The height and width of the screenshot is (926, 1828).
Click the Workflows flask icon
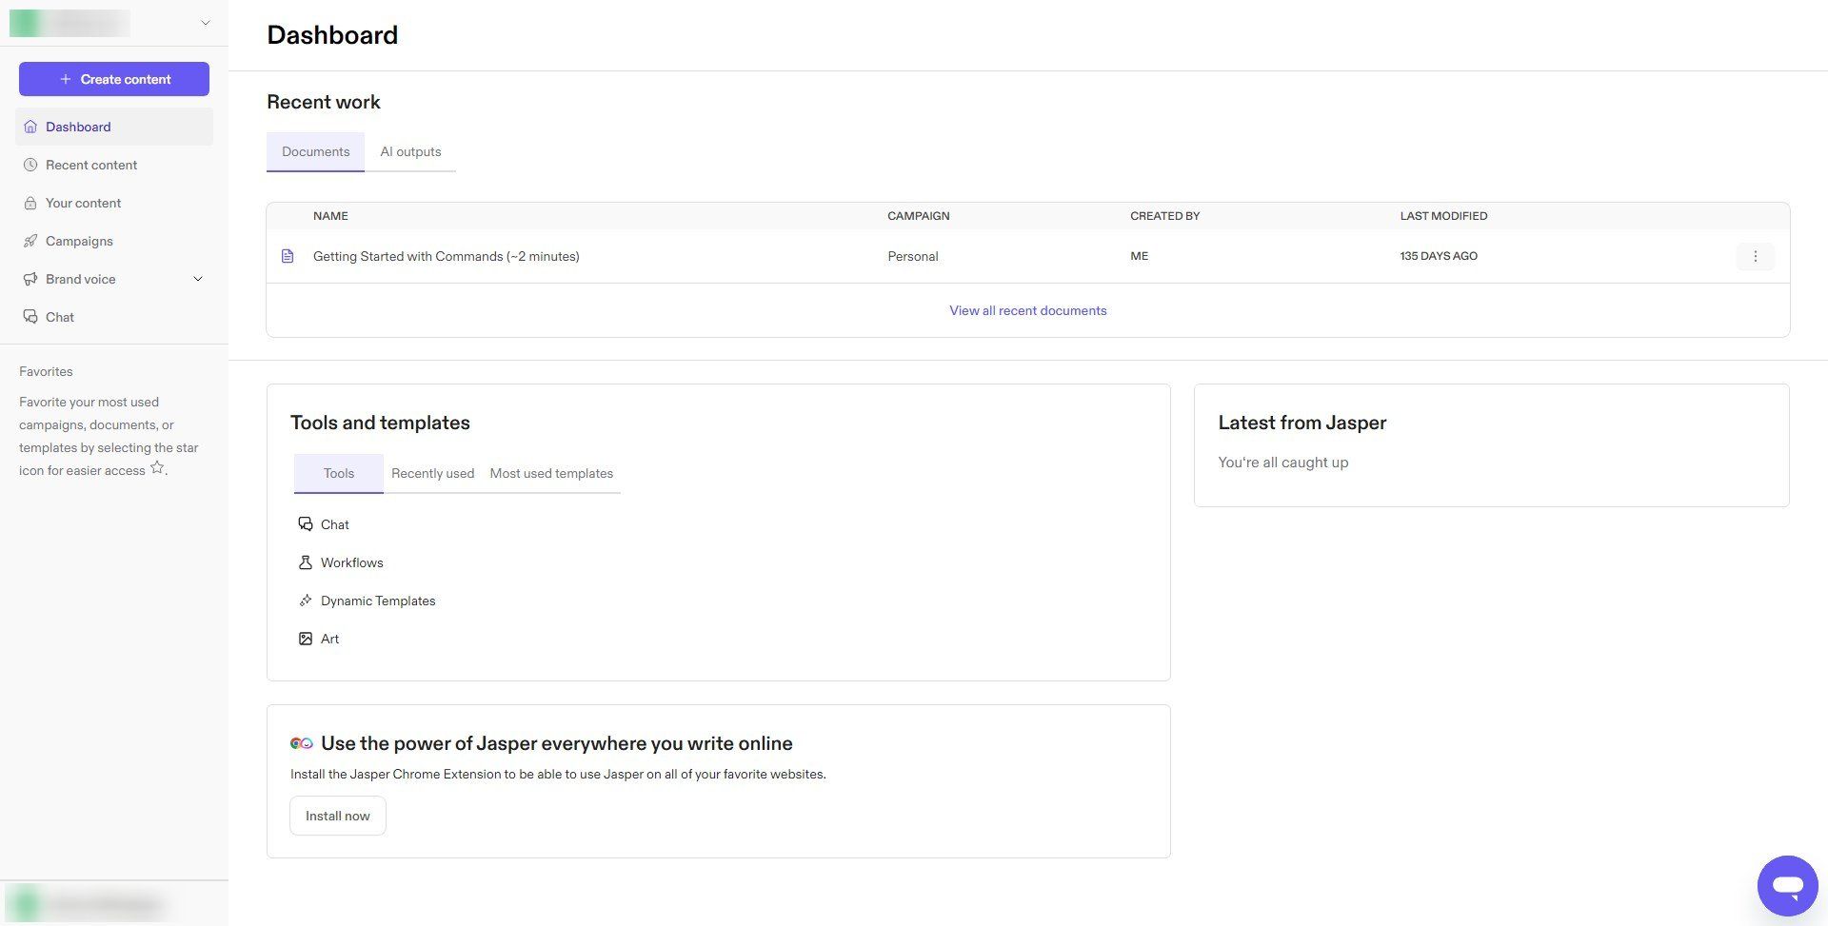306,562
